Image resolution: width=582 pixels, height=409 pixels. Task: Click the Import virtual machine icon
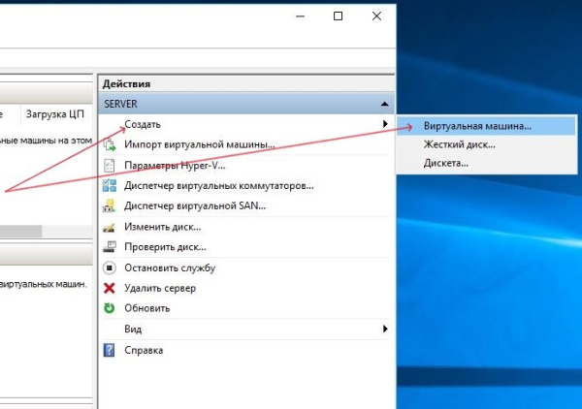110,144
